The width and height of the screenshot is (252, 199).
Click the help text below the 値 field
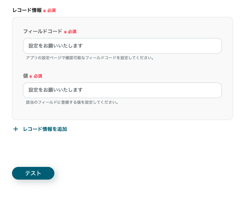tap(72, 102)
